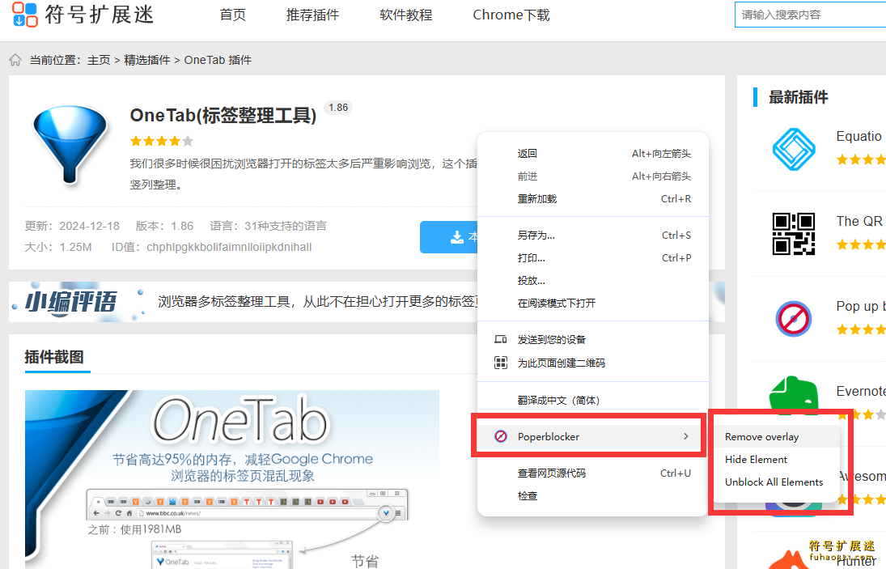Open Chrome下载 navigation link
Viewport: 886px width, 569px height.
(x=511, y=15)
